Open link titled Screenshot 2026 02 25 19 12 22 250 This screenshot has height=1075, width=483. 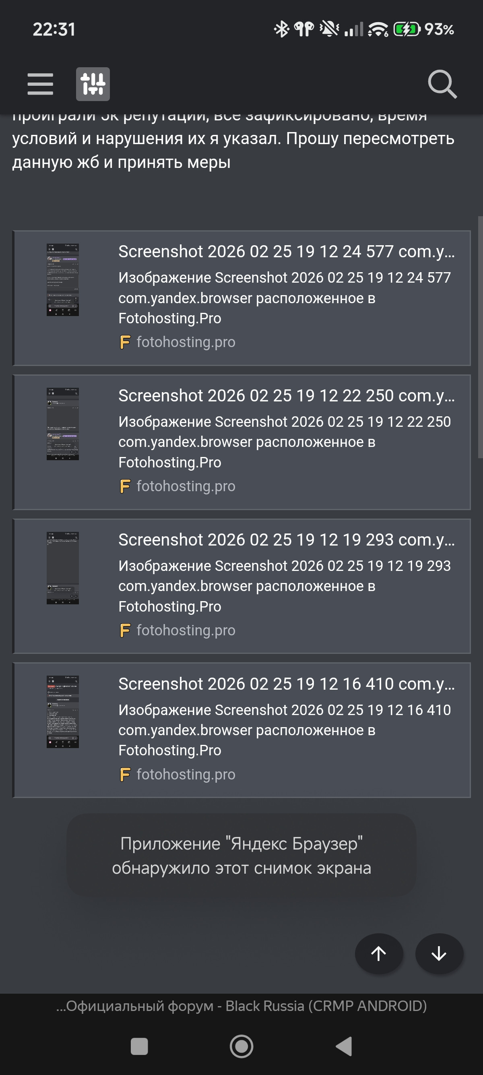point(286,396)
